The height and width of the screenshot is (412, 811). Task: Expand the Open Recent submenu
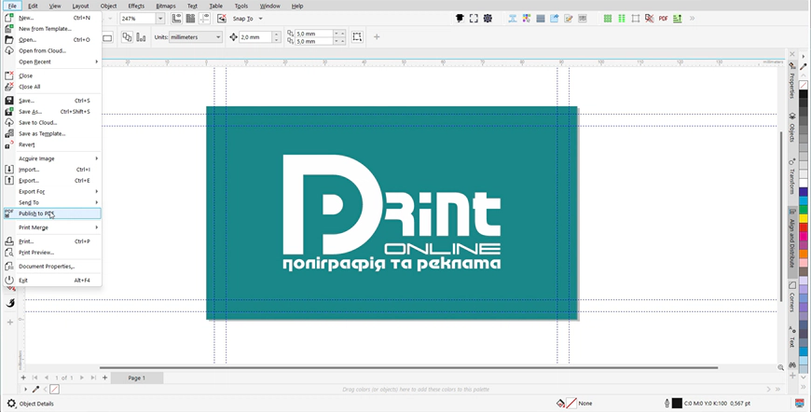[52, 62]
